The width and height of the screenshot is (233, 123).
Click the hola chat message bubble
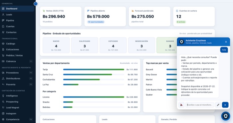pos(224,50)
